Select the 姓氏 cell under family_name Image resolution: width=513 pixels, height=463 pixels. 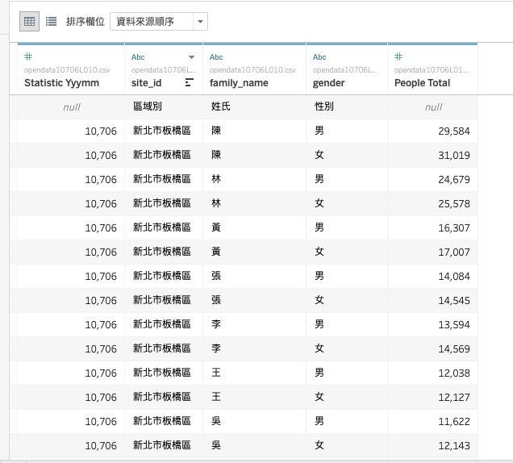click(x=254, y=106)
